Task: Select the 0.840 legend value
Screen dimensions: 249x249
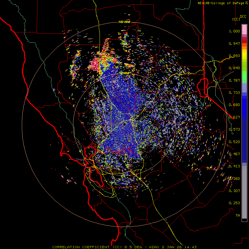Action: point(234,68)
